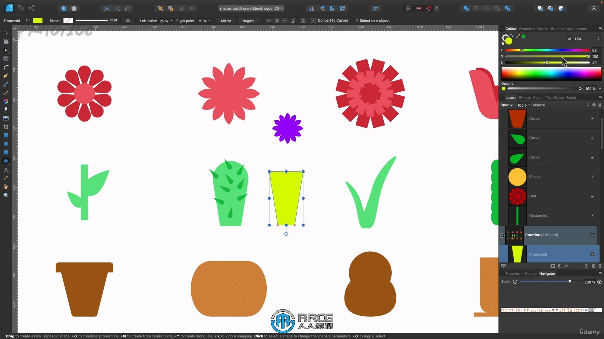Click the zoom in plus button
604x339 pixels.
[599, 282]
